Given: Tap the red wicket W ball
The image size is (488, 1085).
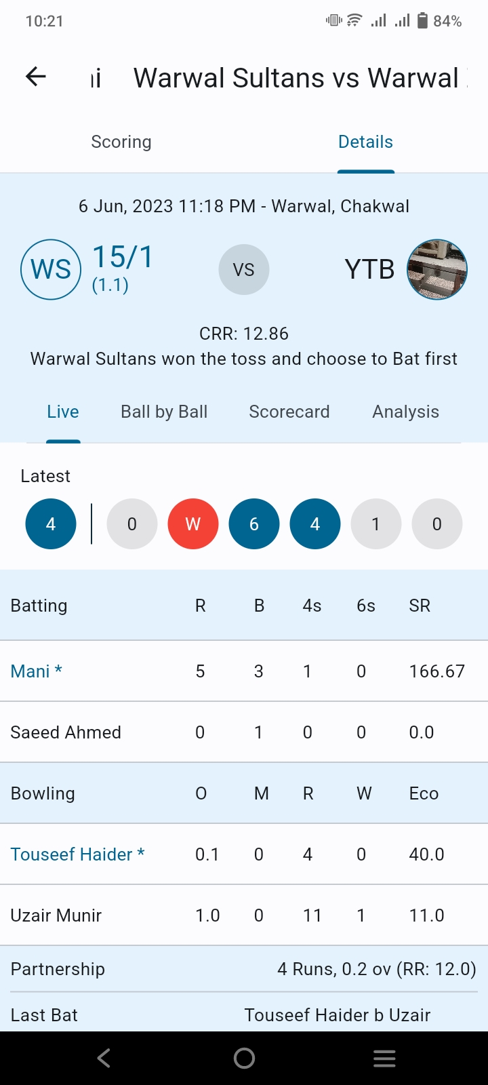Looking at the screenshot, I should coord(193,524).
